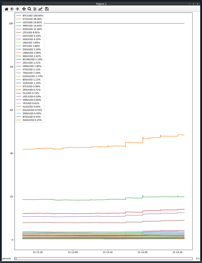The image size is (202, 263).
Task: Open edit axis and curve parameters
Action: point(40,9)
